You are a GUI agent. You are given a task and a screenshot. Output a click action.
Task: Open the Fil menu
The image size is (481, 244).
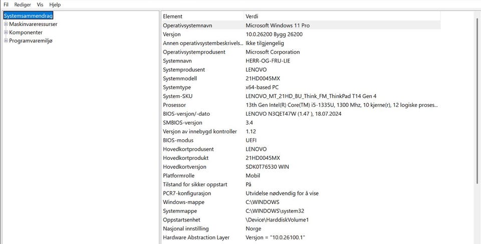(6, 5)
